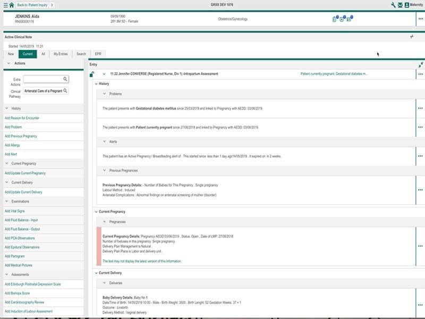Collapse Assessments group in sidebar
The image size is (425, 319).
[7, 274]
